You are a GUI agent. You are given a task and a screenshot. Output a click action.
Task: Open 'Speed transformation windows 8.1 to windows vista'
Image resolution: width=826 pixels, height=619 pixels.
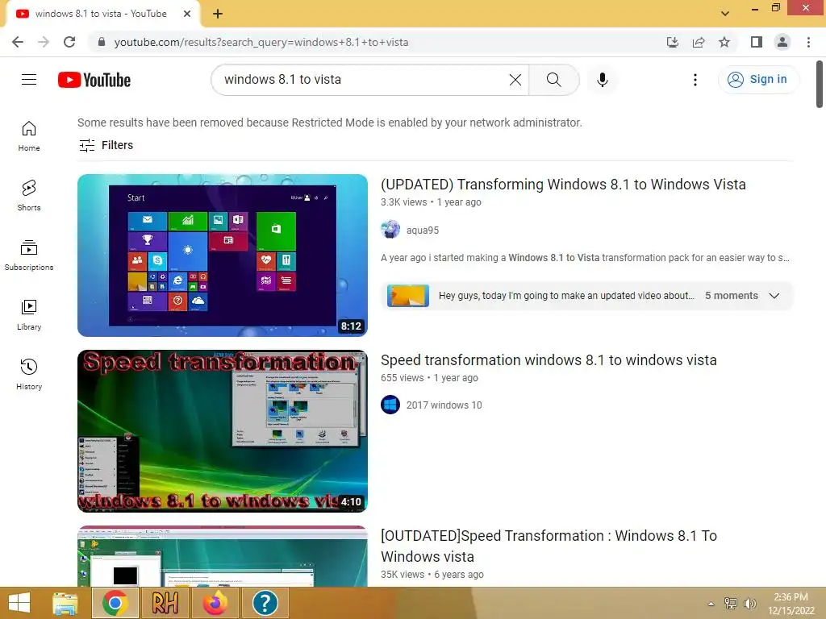(x=549, y=360)
